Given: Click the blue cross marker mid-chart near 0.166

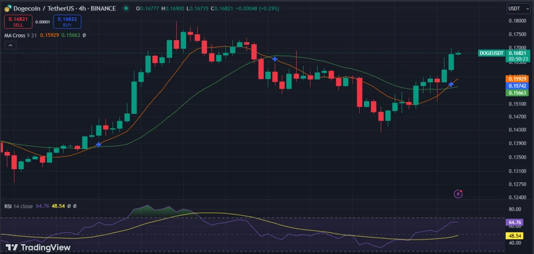Looking at the screenshot, I should click(x=275, y=59).
